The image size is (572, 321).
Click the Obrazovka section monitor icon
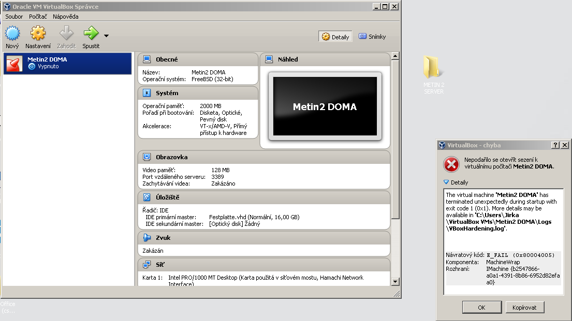coord(146,157)
